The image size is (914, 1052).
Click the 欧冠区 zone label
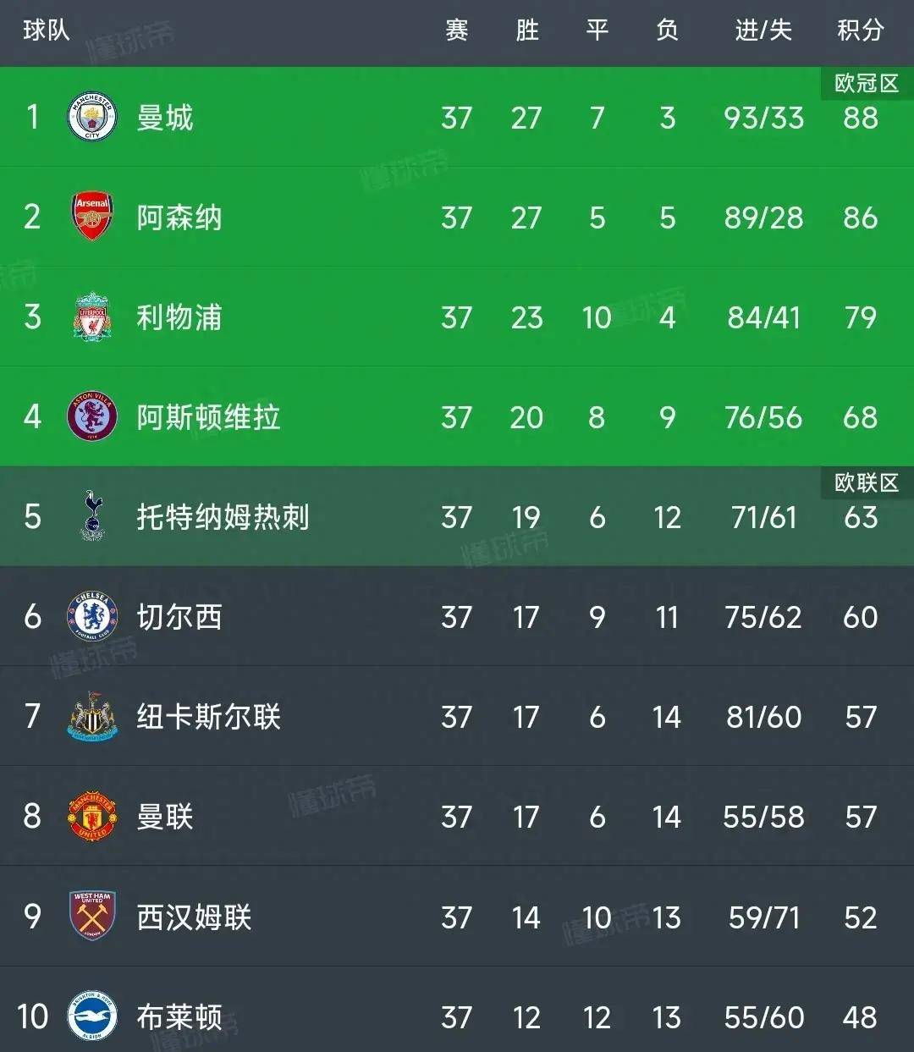(x=866, y=83)
